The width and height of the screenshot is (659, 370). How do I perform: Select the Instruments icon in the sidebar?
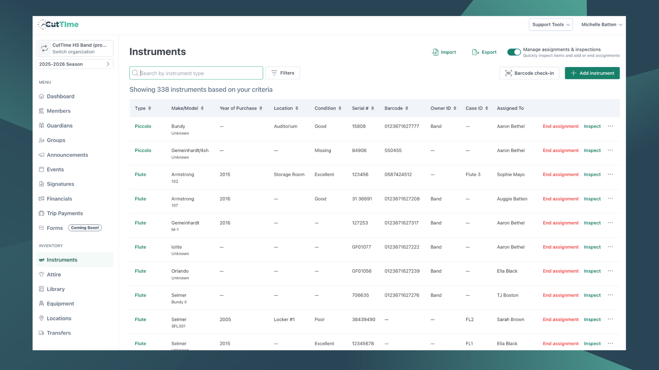tap(42, 260)
